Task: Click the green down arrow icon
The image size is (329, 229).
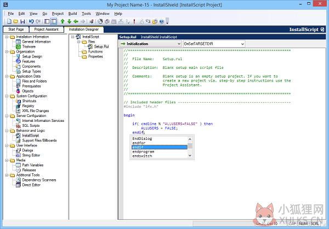Action: (69, 21)
